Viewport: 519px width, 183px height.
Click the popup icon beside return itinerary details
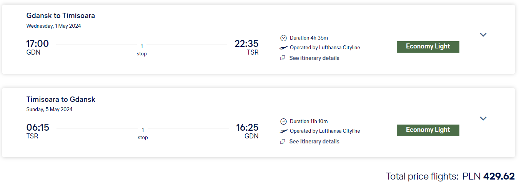coord(283,141)
